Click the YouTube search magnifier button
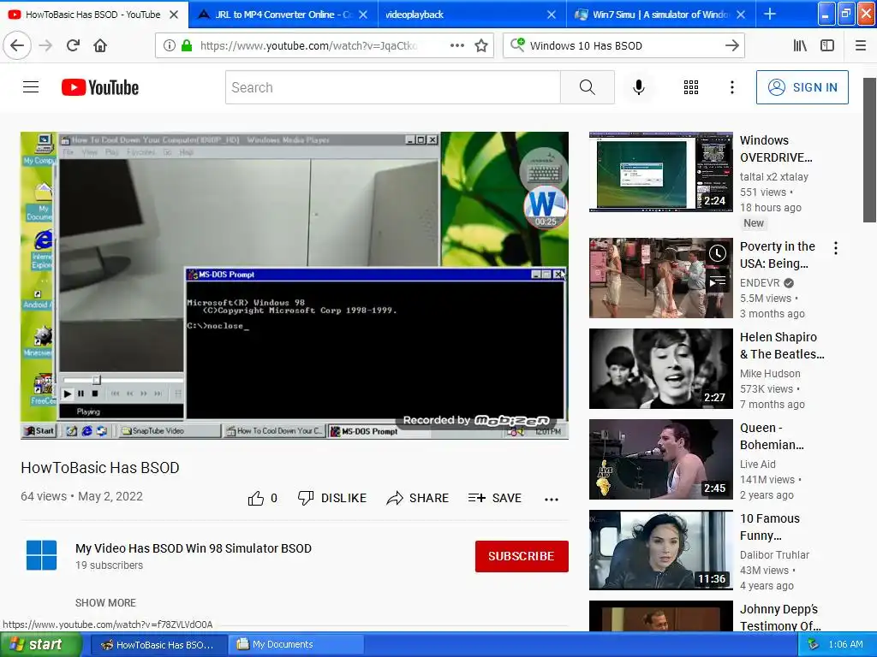Viewport: 877px width, 657px height. click(588, 87)
